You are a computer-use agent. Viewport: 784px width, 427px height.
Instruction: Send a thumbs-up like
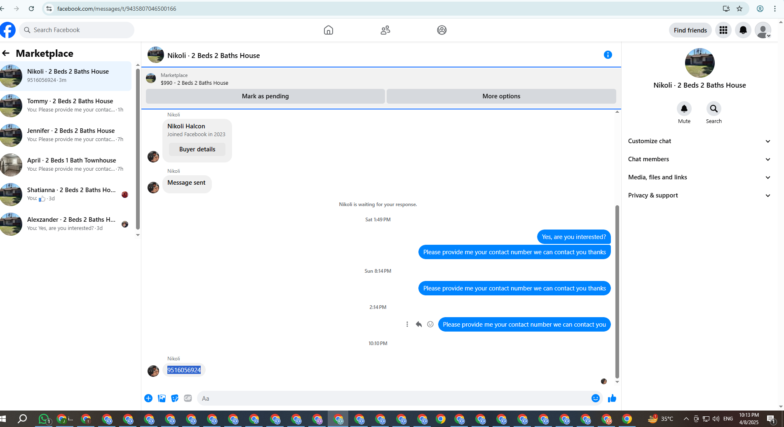tap(612, 398)
